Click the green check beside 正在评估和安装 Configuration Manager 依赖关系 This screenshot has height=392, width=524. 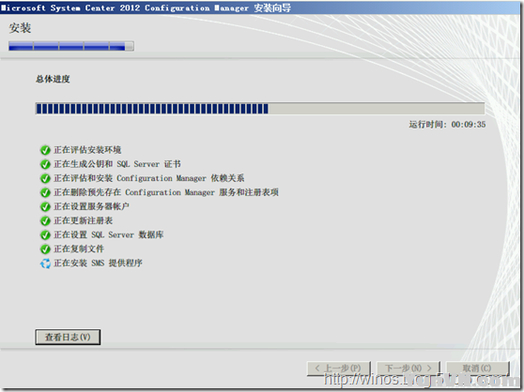coord(45,178)
